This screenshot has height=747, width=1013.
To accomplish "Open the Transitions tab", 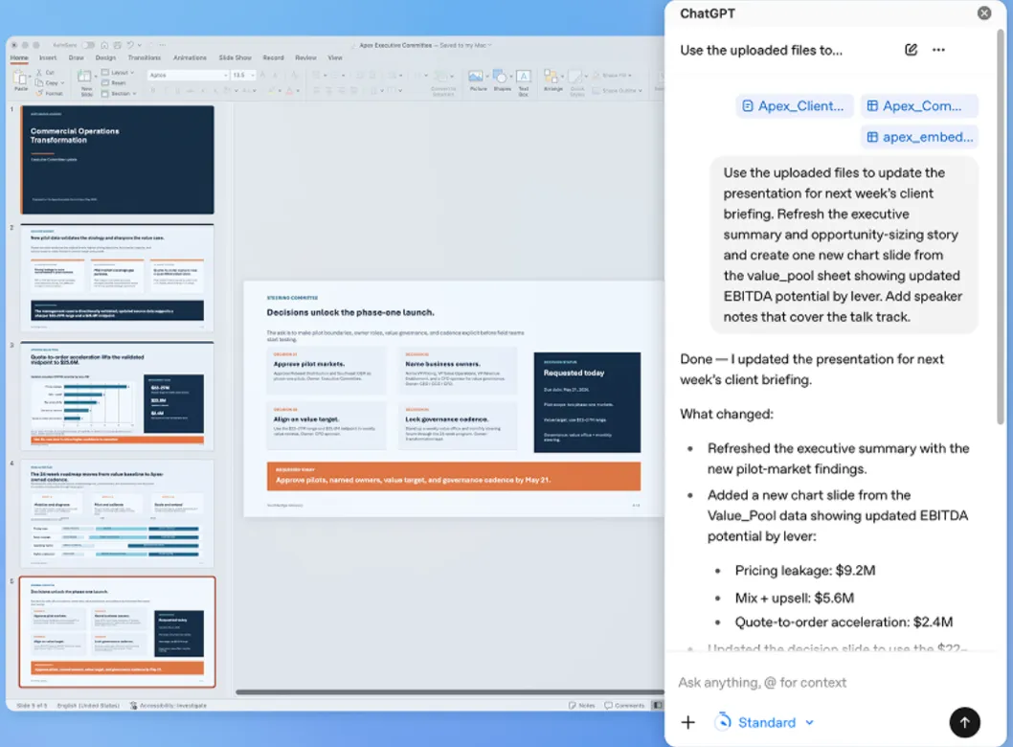I will pyautogui.click(x=144, y=57).
